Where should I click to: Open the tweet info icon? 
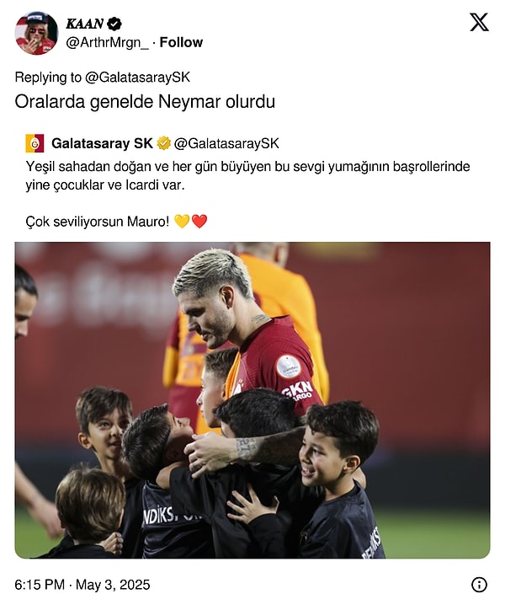[x=479, y=584]
